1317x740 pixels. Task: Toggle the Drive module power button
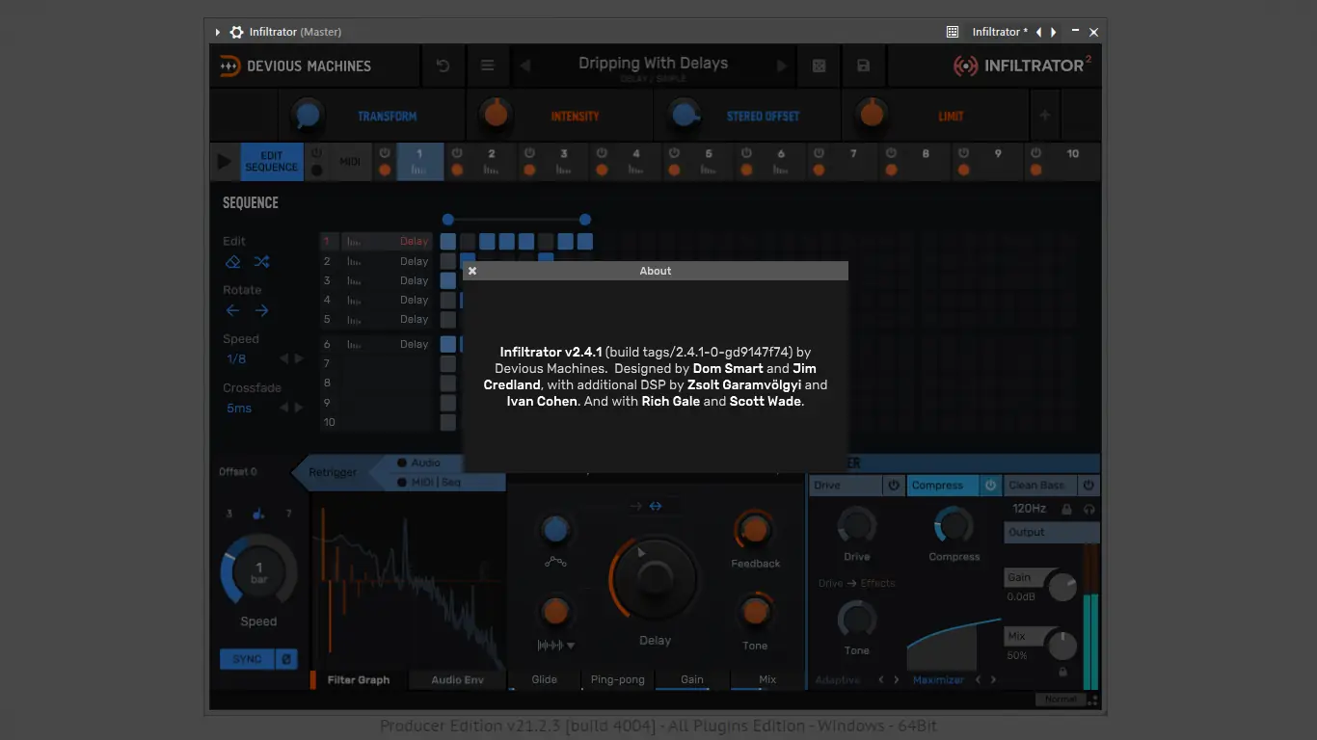pyautogui.click(x=894, y=485)
